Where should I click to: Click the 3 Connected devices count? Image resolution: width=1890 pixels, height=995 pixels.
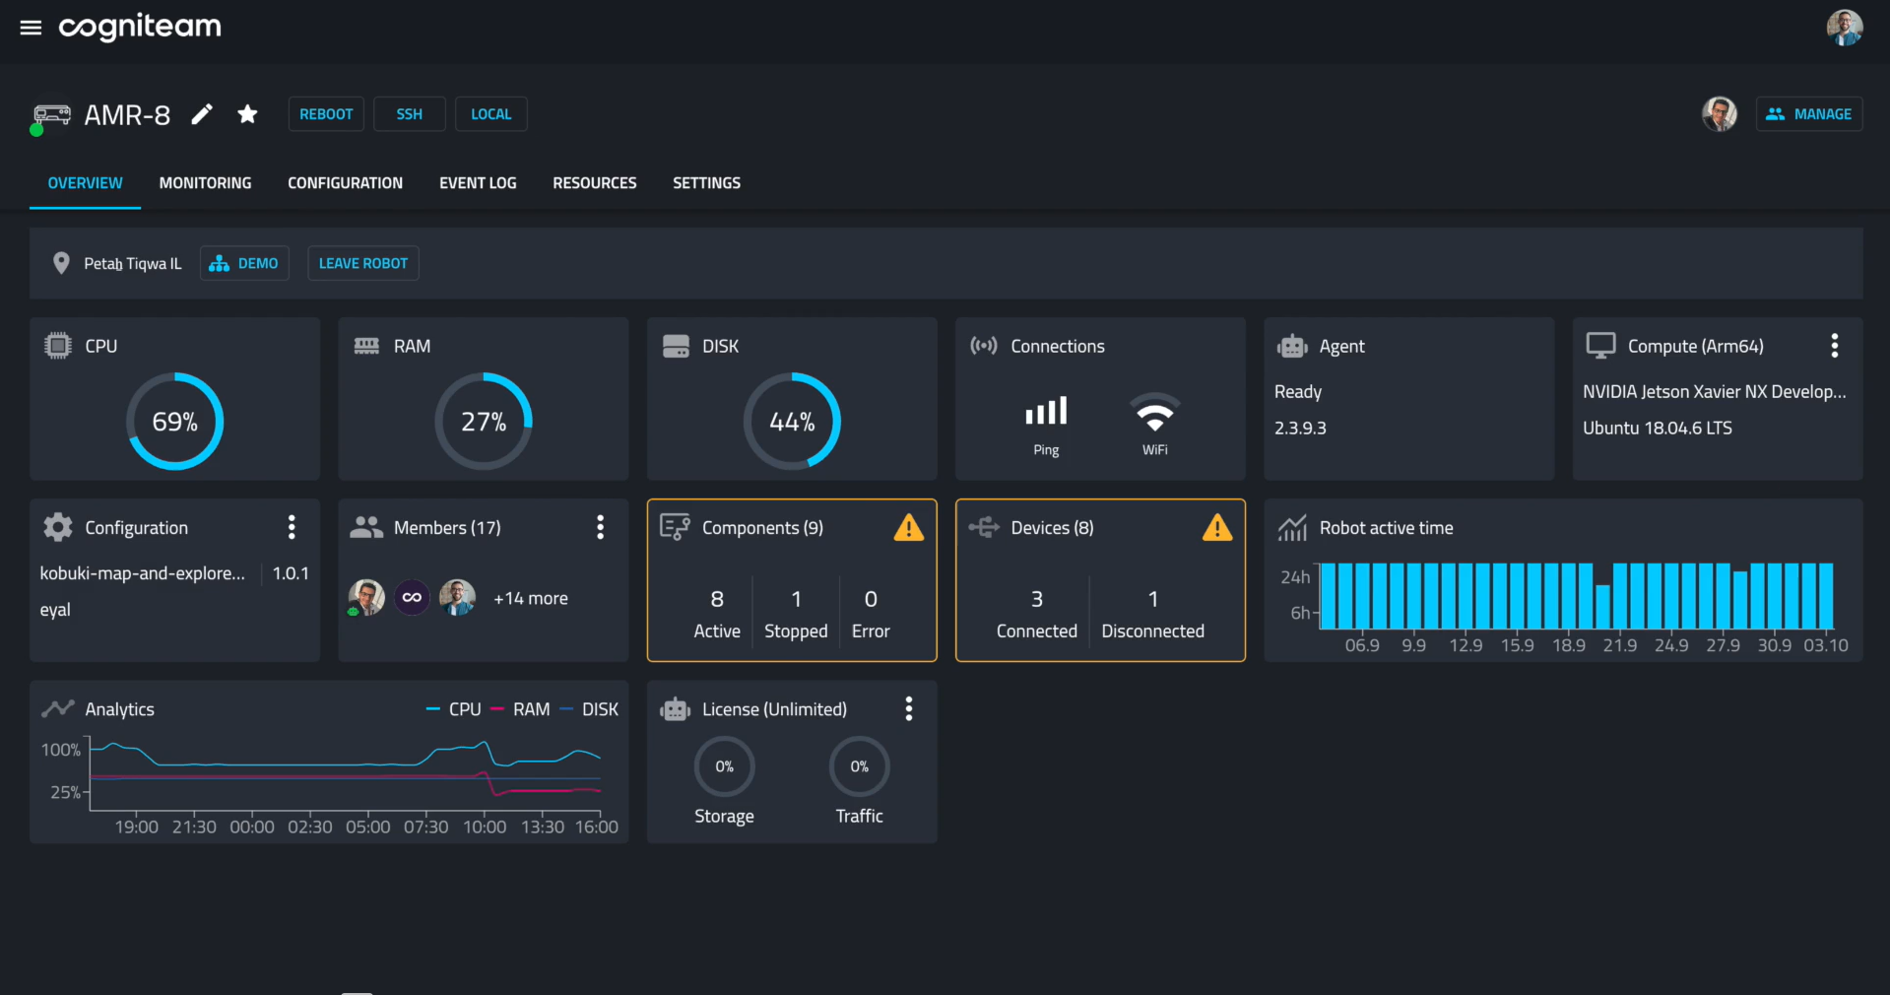pos(1037,613)
